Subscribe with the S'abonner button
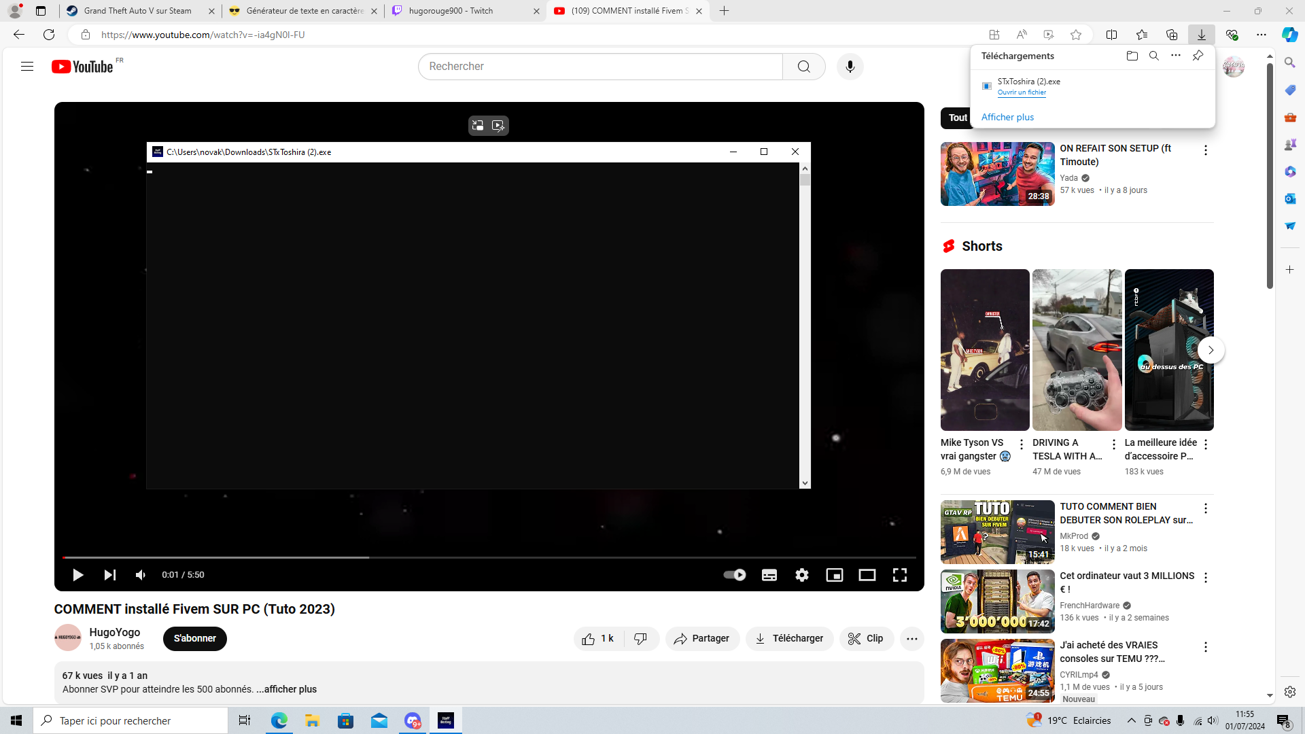 click(195, 639)
